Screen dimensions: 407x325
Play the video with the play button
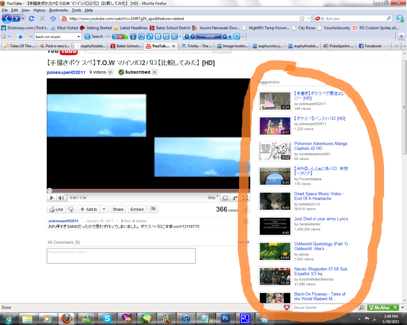coord(51,198)
